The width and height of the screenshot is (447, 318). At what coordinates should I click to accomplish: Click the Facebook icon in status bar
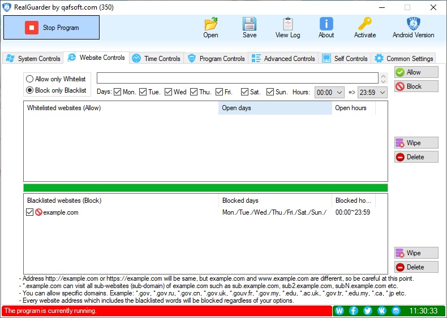click(x=354, y=311)
